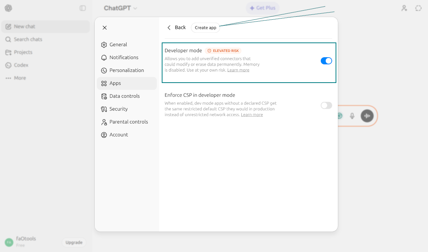
Task: Click the Create app button
Action: pos(205,27)
